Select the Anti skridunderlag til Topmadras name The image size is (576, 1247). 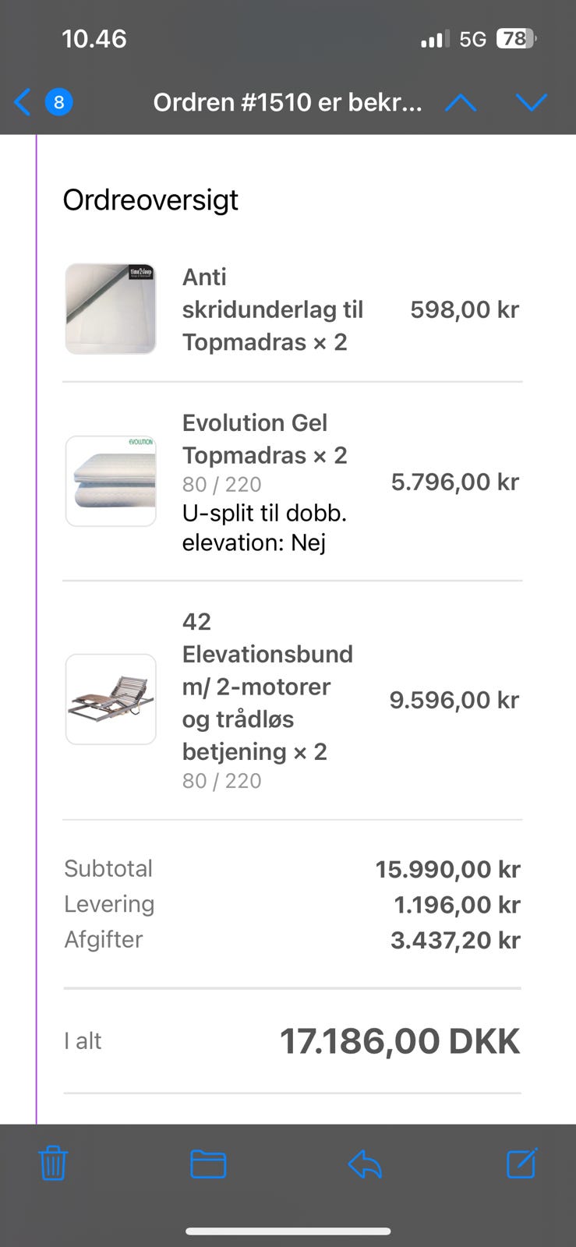pyautogui.click(x=273, y=309)
